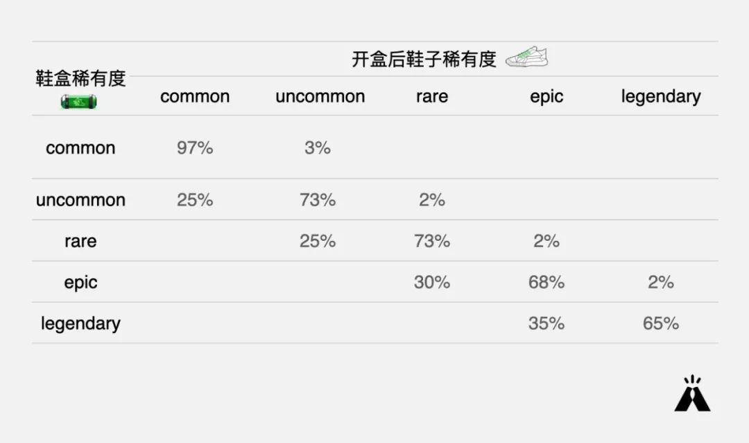Select the 'rare' column header
The height and width of the screenshot is (443, 749).
click(x=432, y=96)
